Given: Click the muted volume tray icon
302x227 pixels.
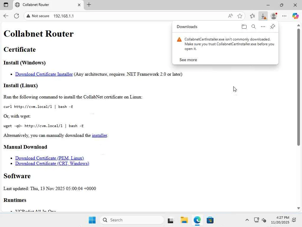Looking at the screenshot, I should [x=264, y=220].
